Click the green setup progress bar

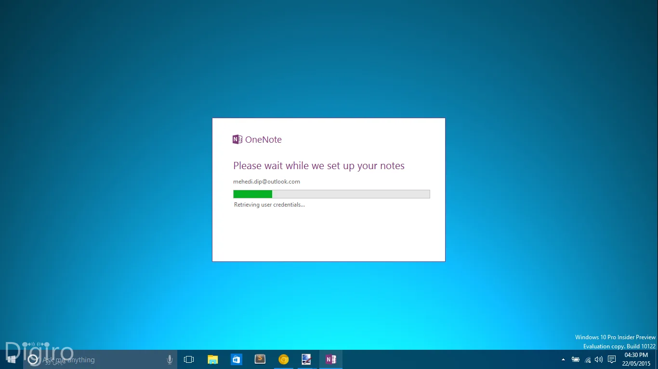(x=331, y=194)
